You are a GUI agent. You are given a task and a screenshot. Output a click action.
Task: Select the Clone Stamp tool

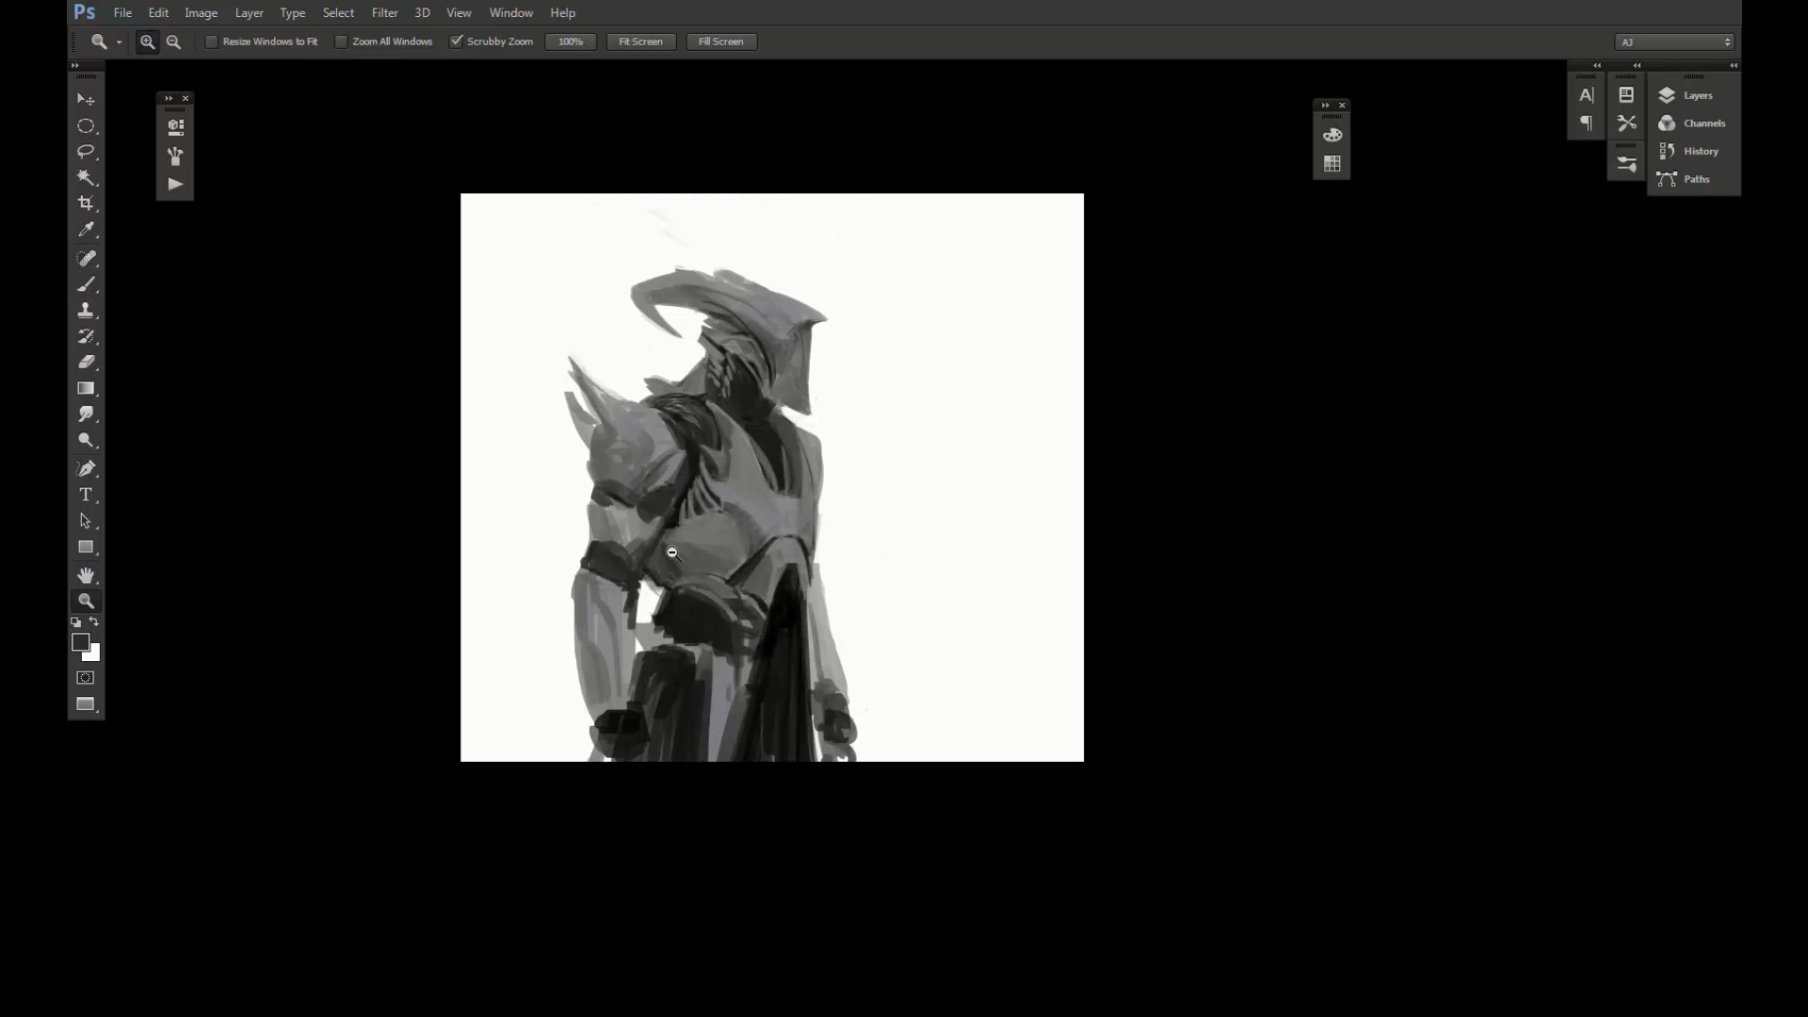coord(86,310)
